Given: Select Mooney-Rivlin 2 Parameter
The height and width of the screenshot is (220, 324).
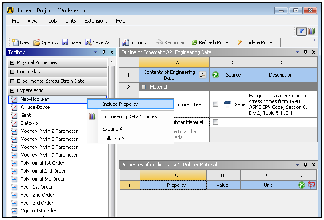Looking at the screenshot, I should coord(49,131).
